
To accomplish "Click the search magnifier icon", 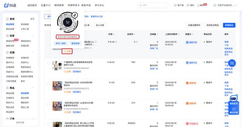I will tap(140, 5).
